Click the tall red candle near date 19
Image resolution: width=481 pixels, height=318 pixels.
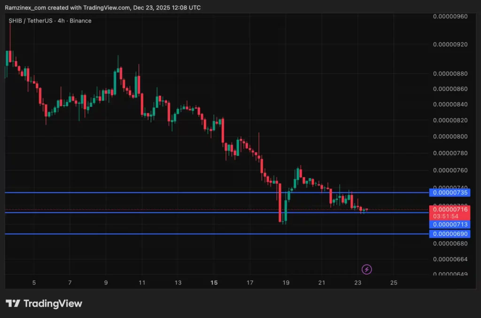(x=280, y=203)
